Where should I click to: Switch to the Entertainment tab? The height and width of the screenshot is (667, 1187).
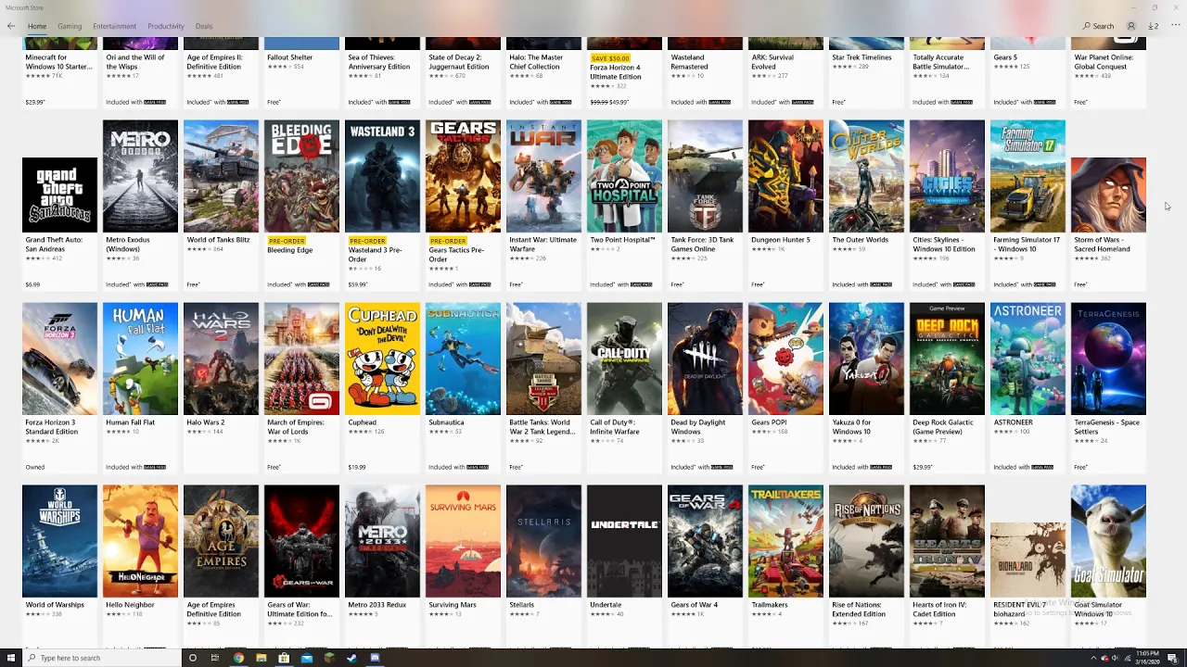point(115,26)
